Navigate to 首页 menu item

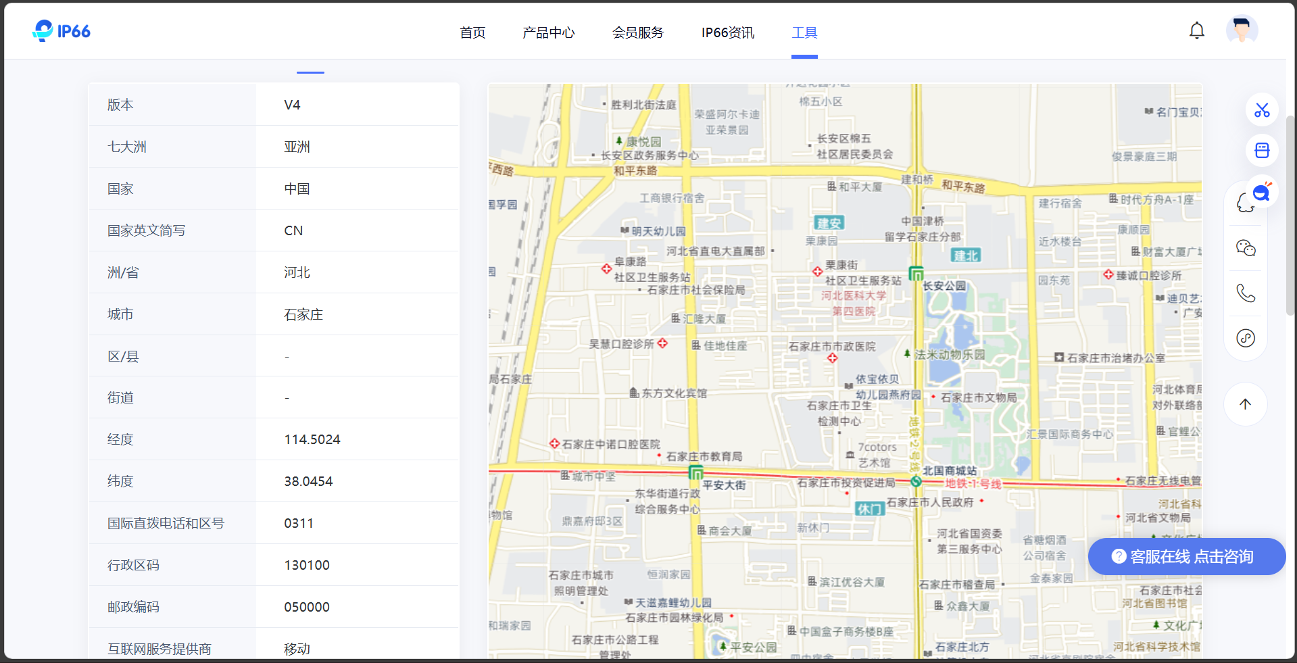pos(472,32)
